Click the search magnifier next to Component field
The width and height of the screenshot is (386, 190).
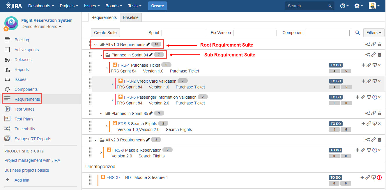[357, 33]
